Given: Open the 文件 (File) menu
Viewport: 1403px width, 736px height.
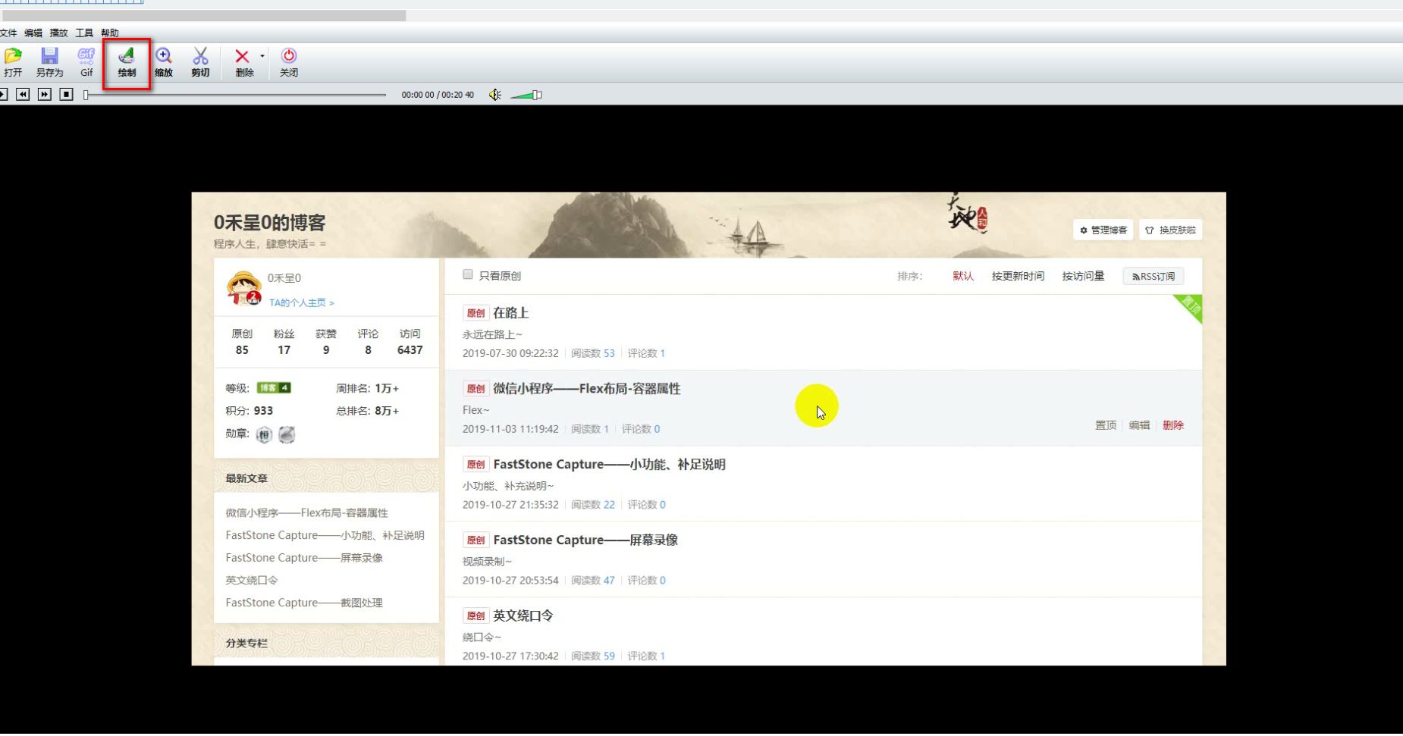Looking at the screenshot, I should coord(8,33).
